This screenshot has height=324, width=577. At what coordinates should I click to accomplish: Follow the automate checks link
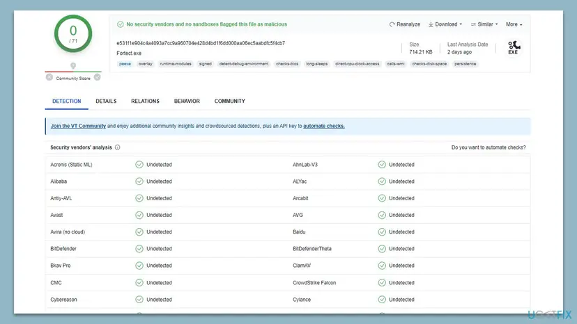(x=324, y=126)
